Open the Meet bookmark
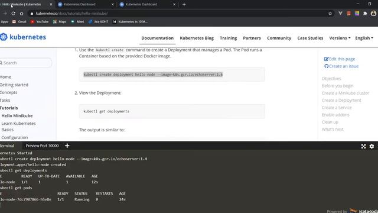Image resolution: width=378 pixels, height=213 pixels. pyautogui.click(x=77, y=22)
